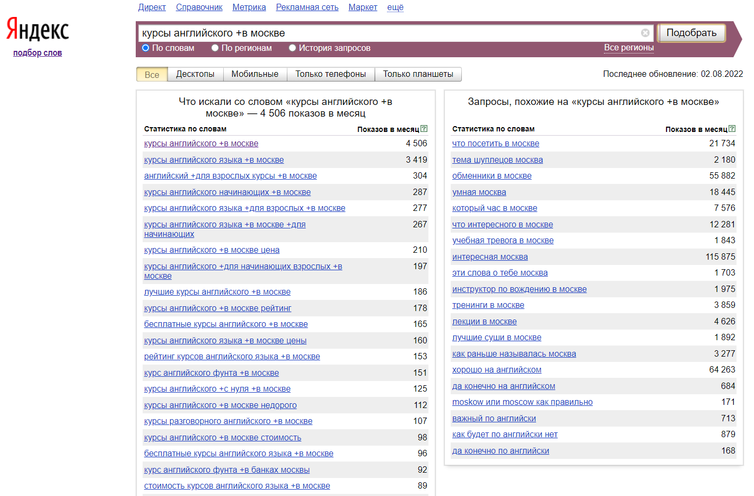This screenshot has width=754, height=496.
Task: Open 'лучшие курсы английского +в москве' query
Action: 217,292
